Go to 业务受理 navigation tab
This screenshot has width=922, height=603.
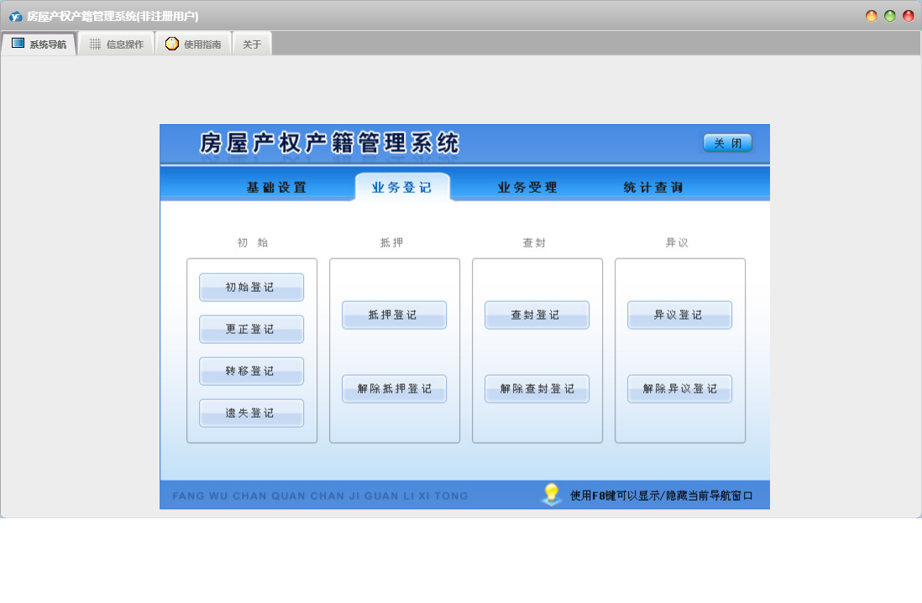click(527, 187)
